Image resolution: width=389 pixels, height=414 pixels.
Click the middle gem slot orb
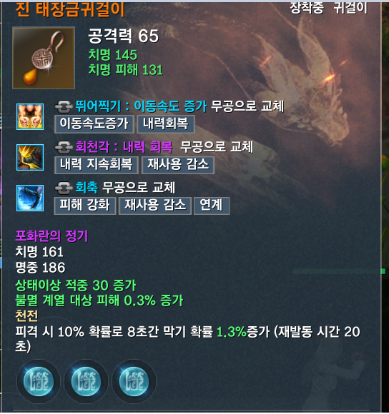(x=87, y=382)
